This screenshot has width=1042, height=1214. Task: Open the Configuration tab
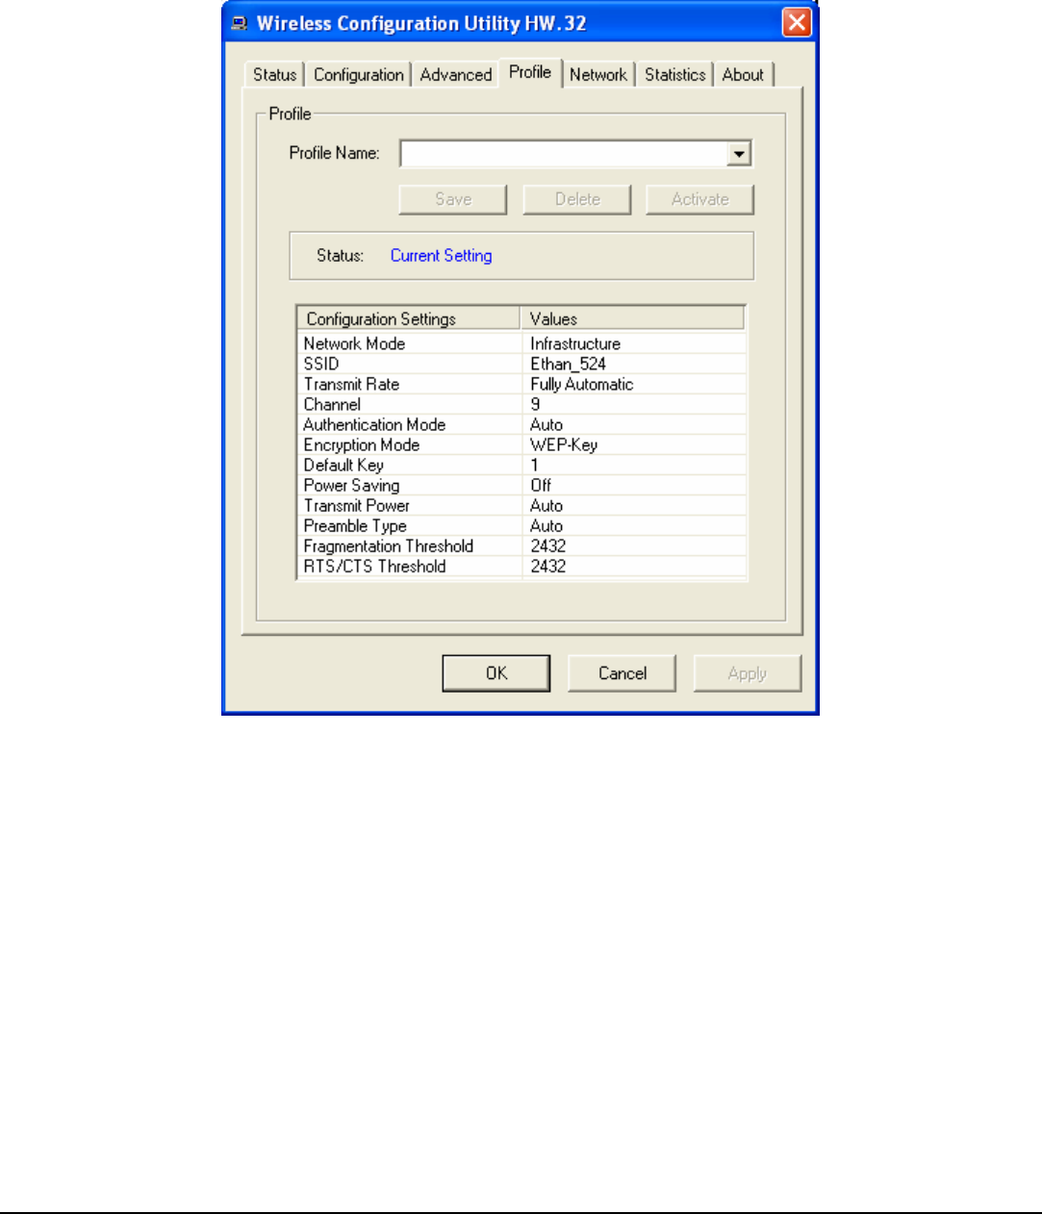pos(359,75)
